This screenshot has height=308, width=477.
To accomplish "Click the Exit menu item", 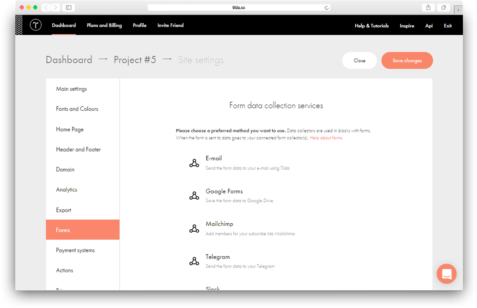I will tap(448, 26).
